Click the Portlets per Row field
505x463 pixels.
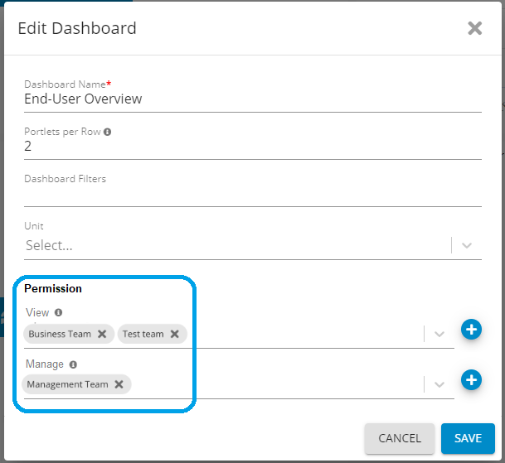252,147
